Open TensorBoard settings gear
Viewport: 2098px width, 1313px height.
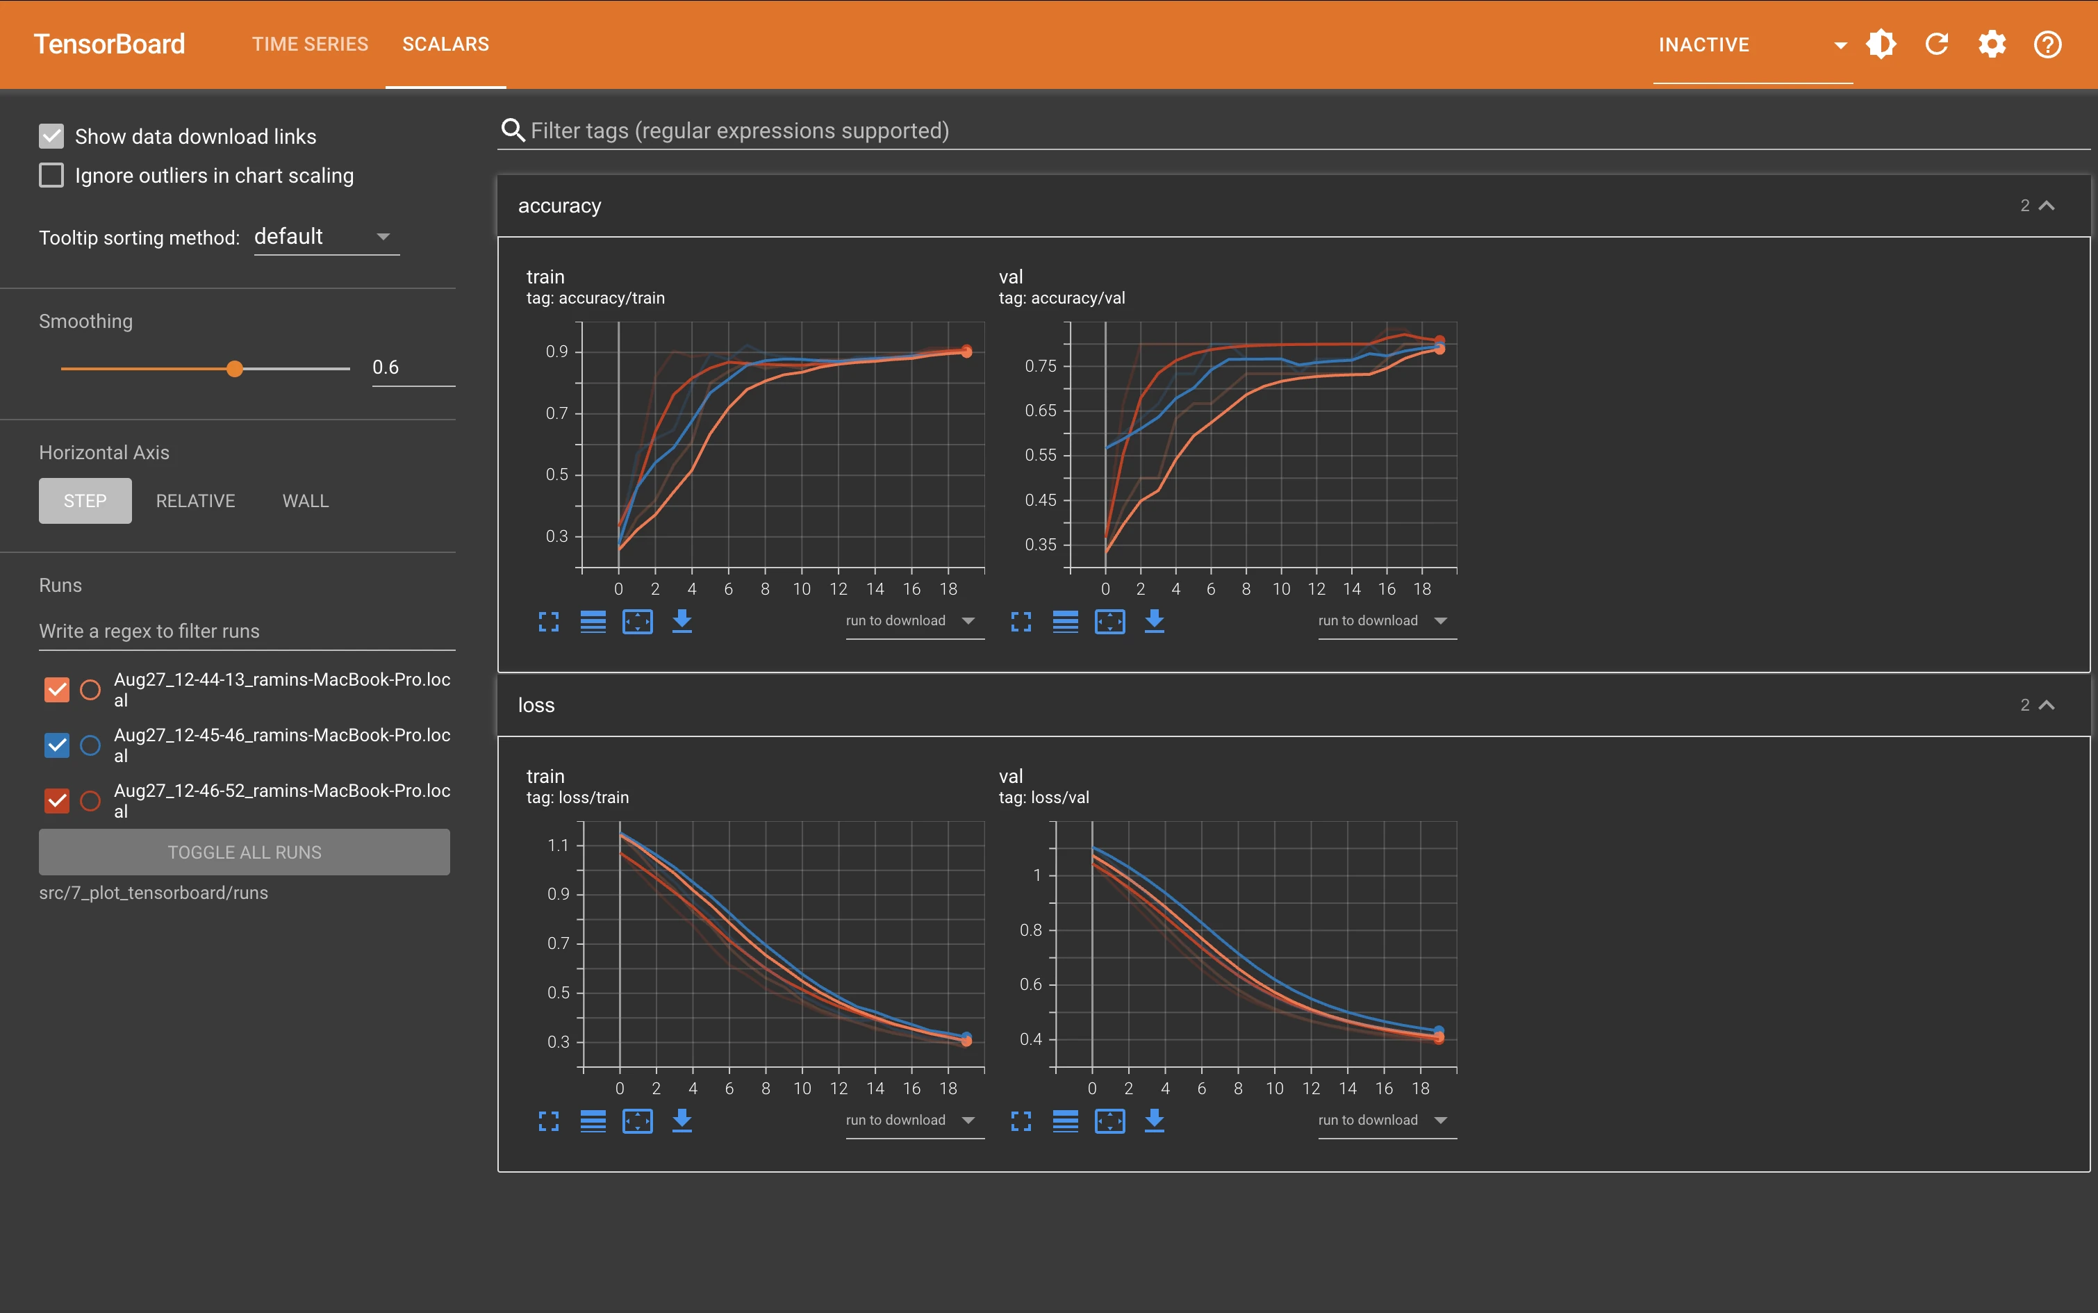click(1992, 43)
